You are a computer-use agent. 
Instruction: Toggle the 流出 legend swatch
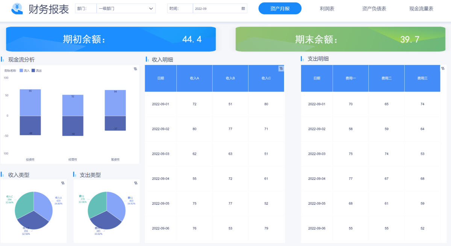tap(33, 71)
